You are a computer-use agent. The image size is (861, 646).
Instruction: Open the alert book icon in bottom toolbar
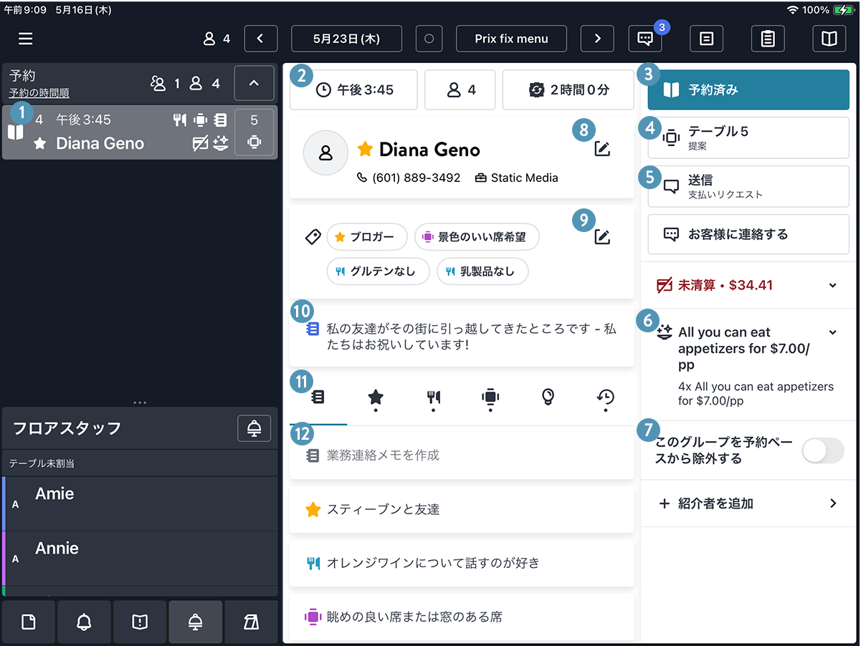pyautogui.click(x=140, y=622)
